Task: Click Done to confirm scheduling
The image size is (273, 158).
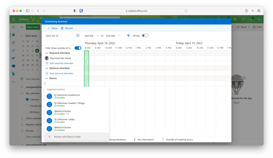Action: coord(52,28)
